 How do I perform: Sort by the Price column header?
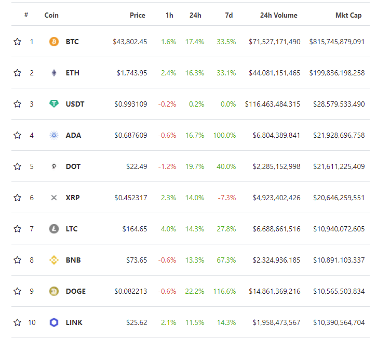[x=138, y=15]
